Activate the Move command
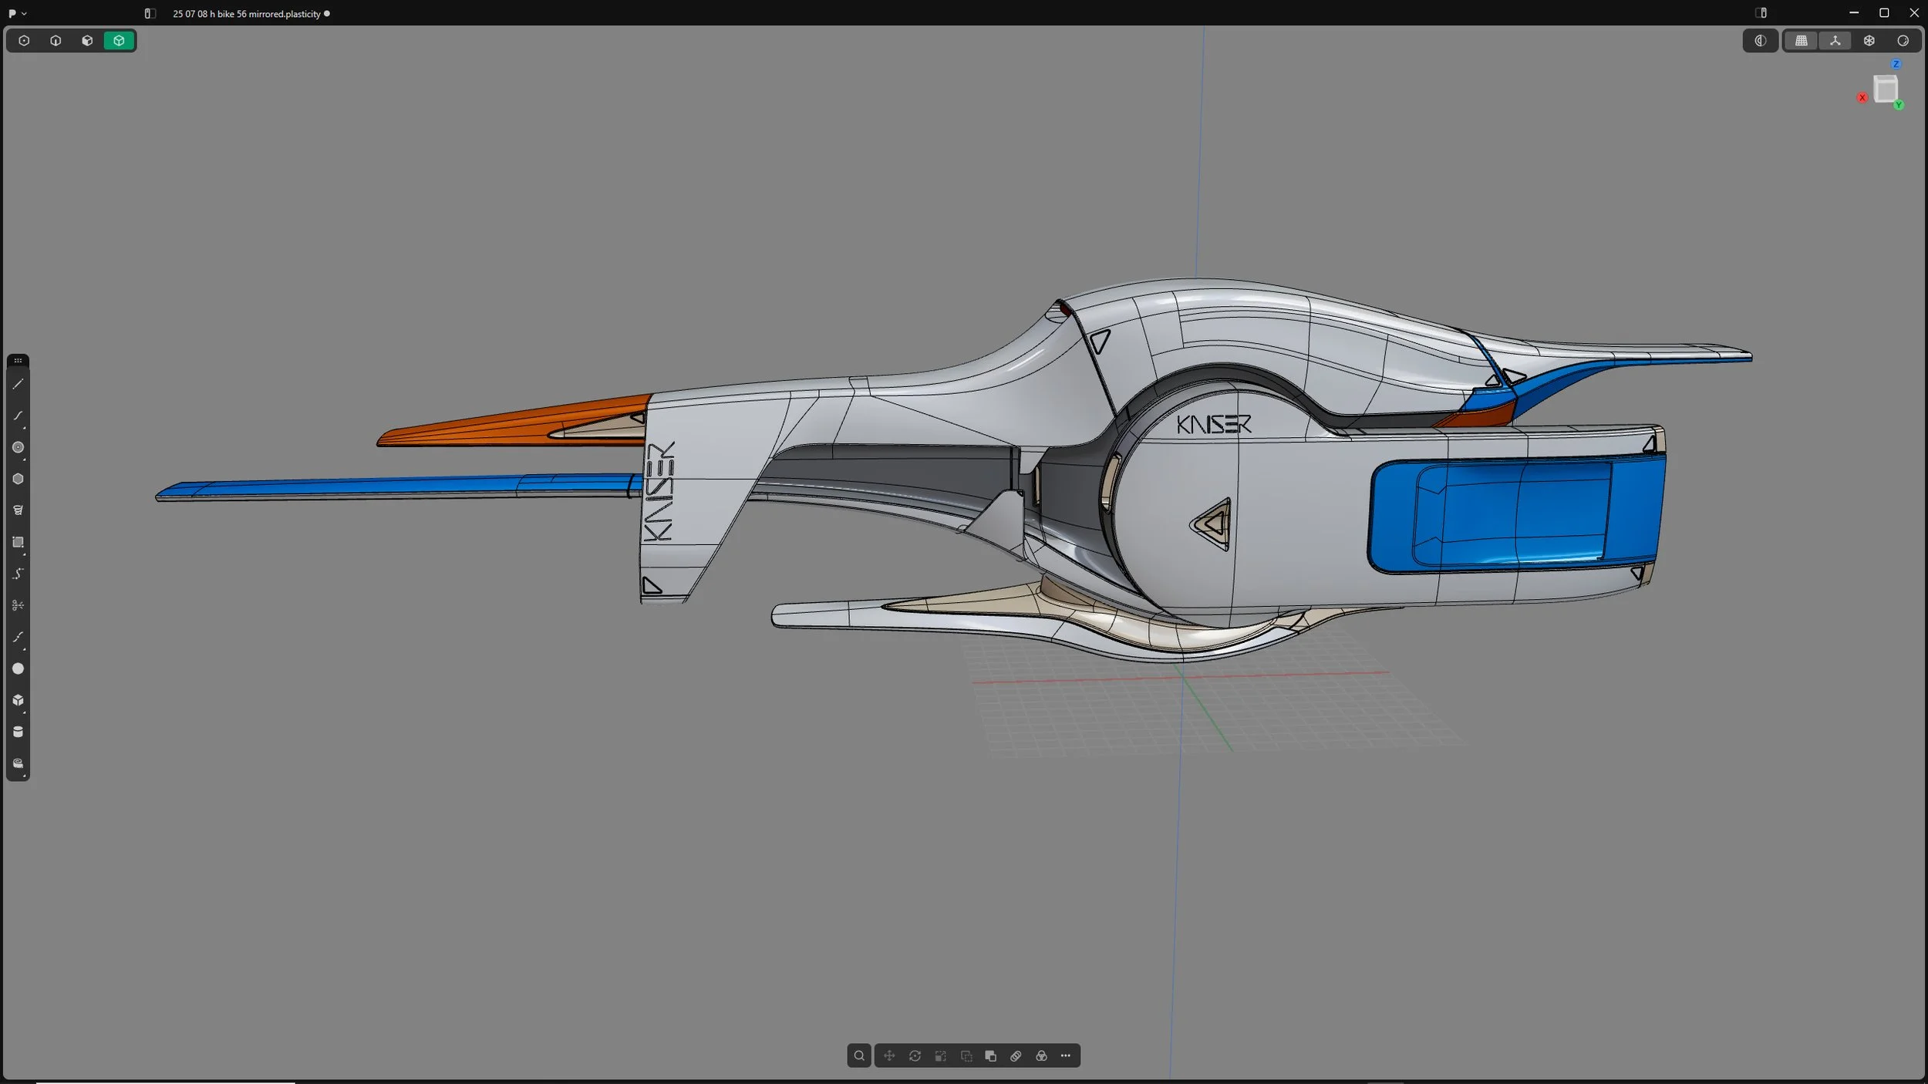This screenshot has height=1084, width=1928. click(889, 1055)
